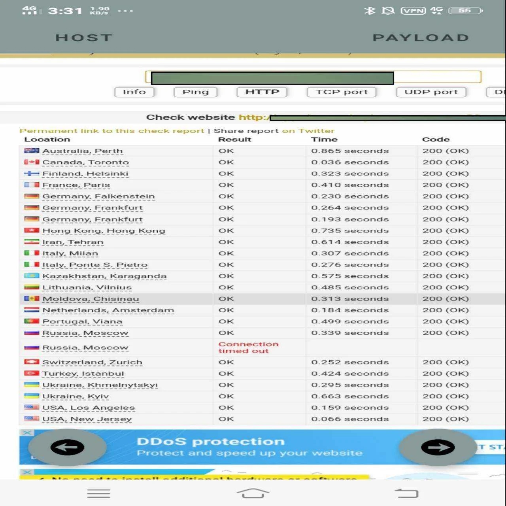
Task: Switch to the PAYLOAD tab
Action: [x=421, y=38]
